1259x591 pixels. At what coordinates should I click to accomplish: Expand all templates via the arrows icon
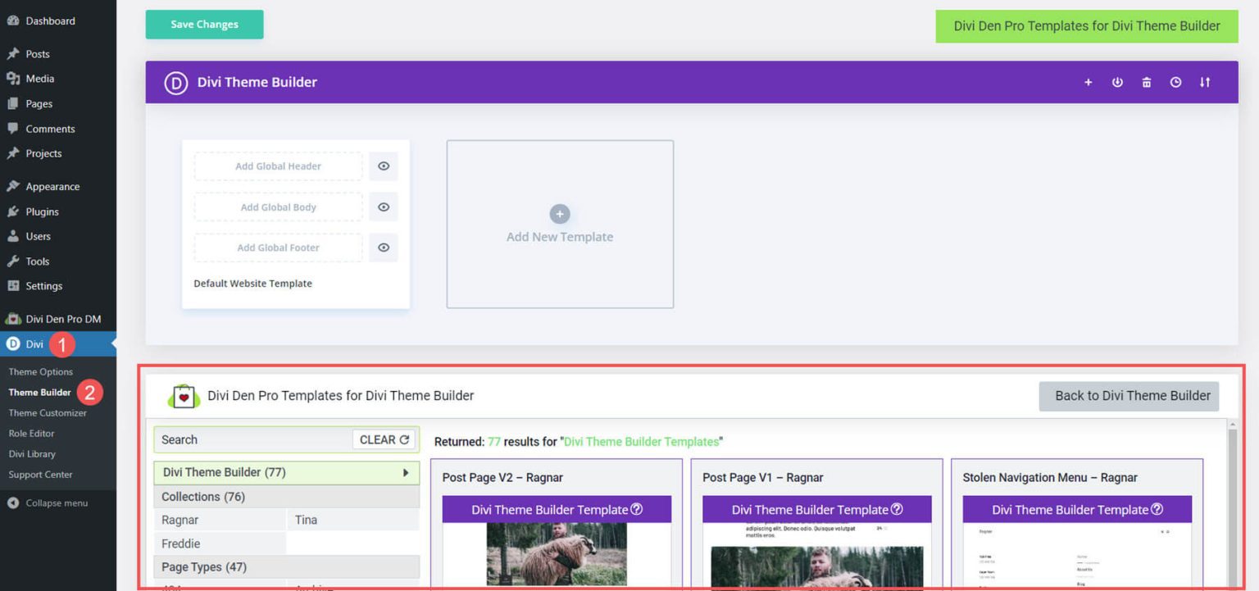[1204, 82]
